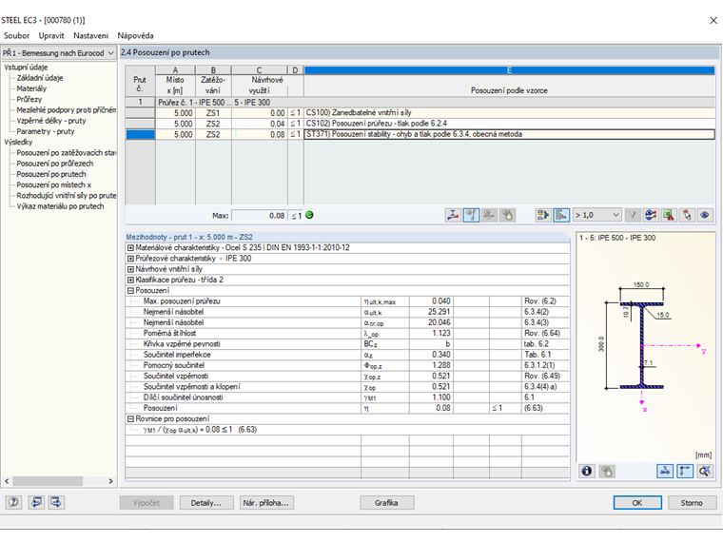Select Průřezy in navigator tree
This screenshot has height=542, width=723.
[29, 99]
